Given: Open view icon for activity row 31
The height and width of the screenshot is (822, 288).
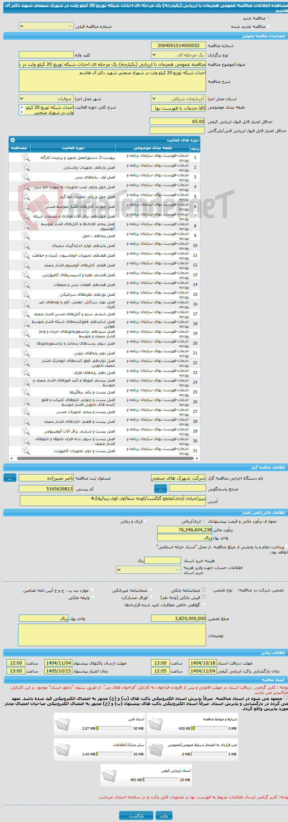Looking at the screenshot, I should (25, 450).
